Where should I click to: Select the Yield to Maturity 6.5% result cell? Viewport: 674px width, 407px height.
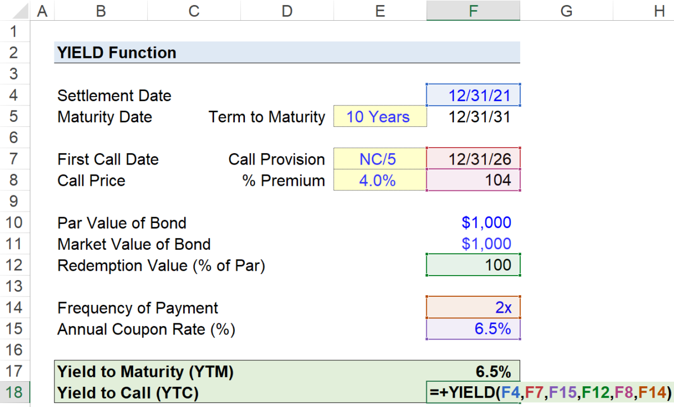(x=494, y=371)
